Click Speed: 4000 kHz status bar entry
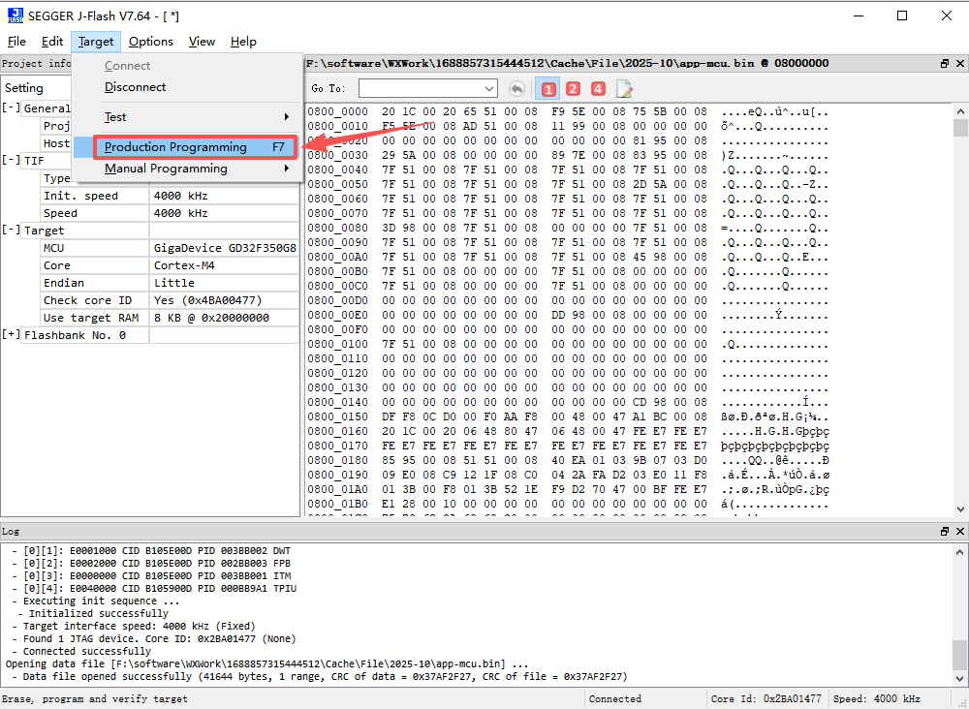The height and width of the screenshot is (709, 969). point(876,699)
